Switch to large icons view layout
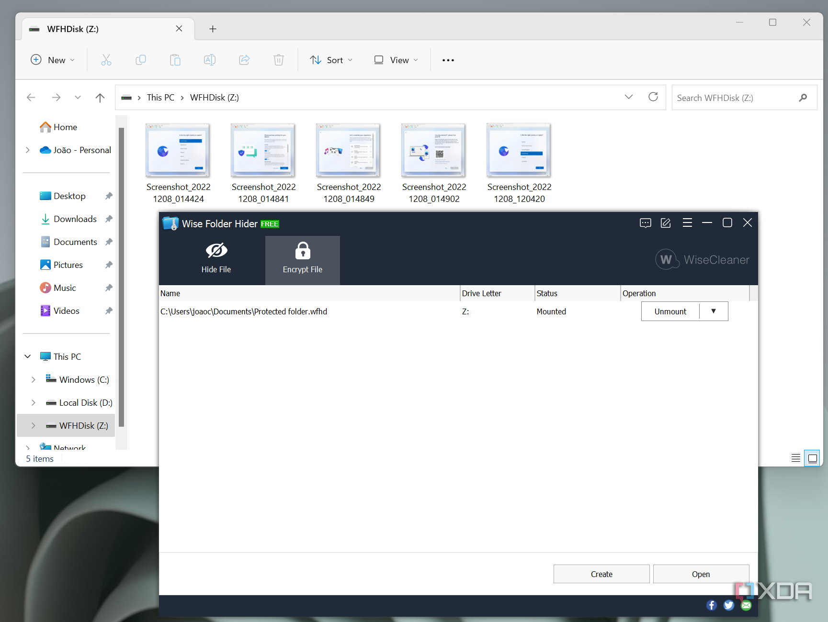Screen dimensions: 828x622 [812, 458]
